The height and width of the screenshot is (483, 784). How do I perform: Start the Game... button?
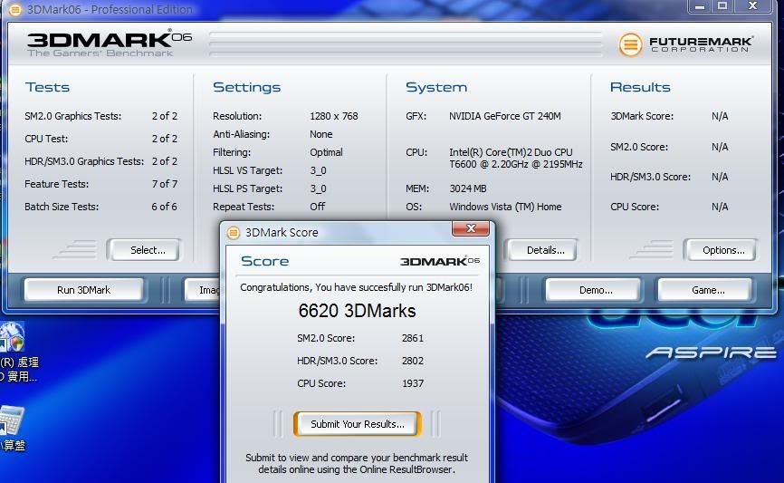click(x=707, y=290)
